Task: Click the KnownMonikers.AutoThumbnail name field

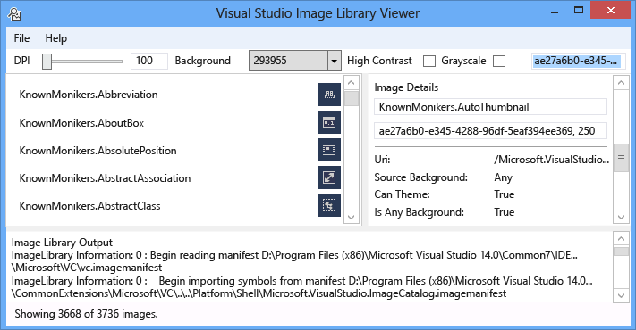Action: pyautogui.click(x=490, y=107)
